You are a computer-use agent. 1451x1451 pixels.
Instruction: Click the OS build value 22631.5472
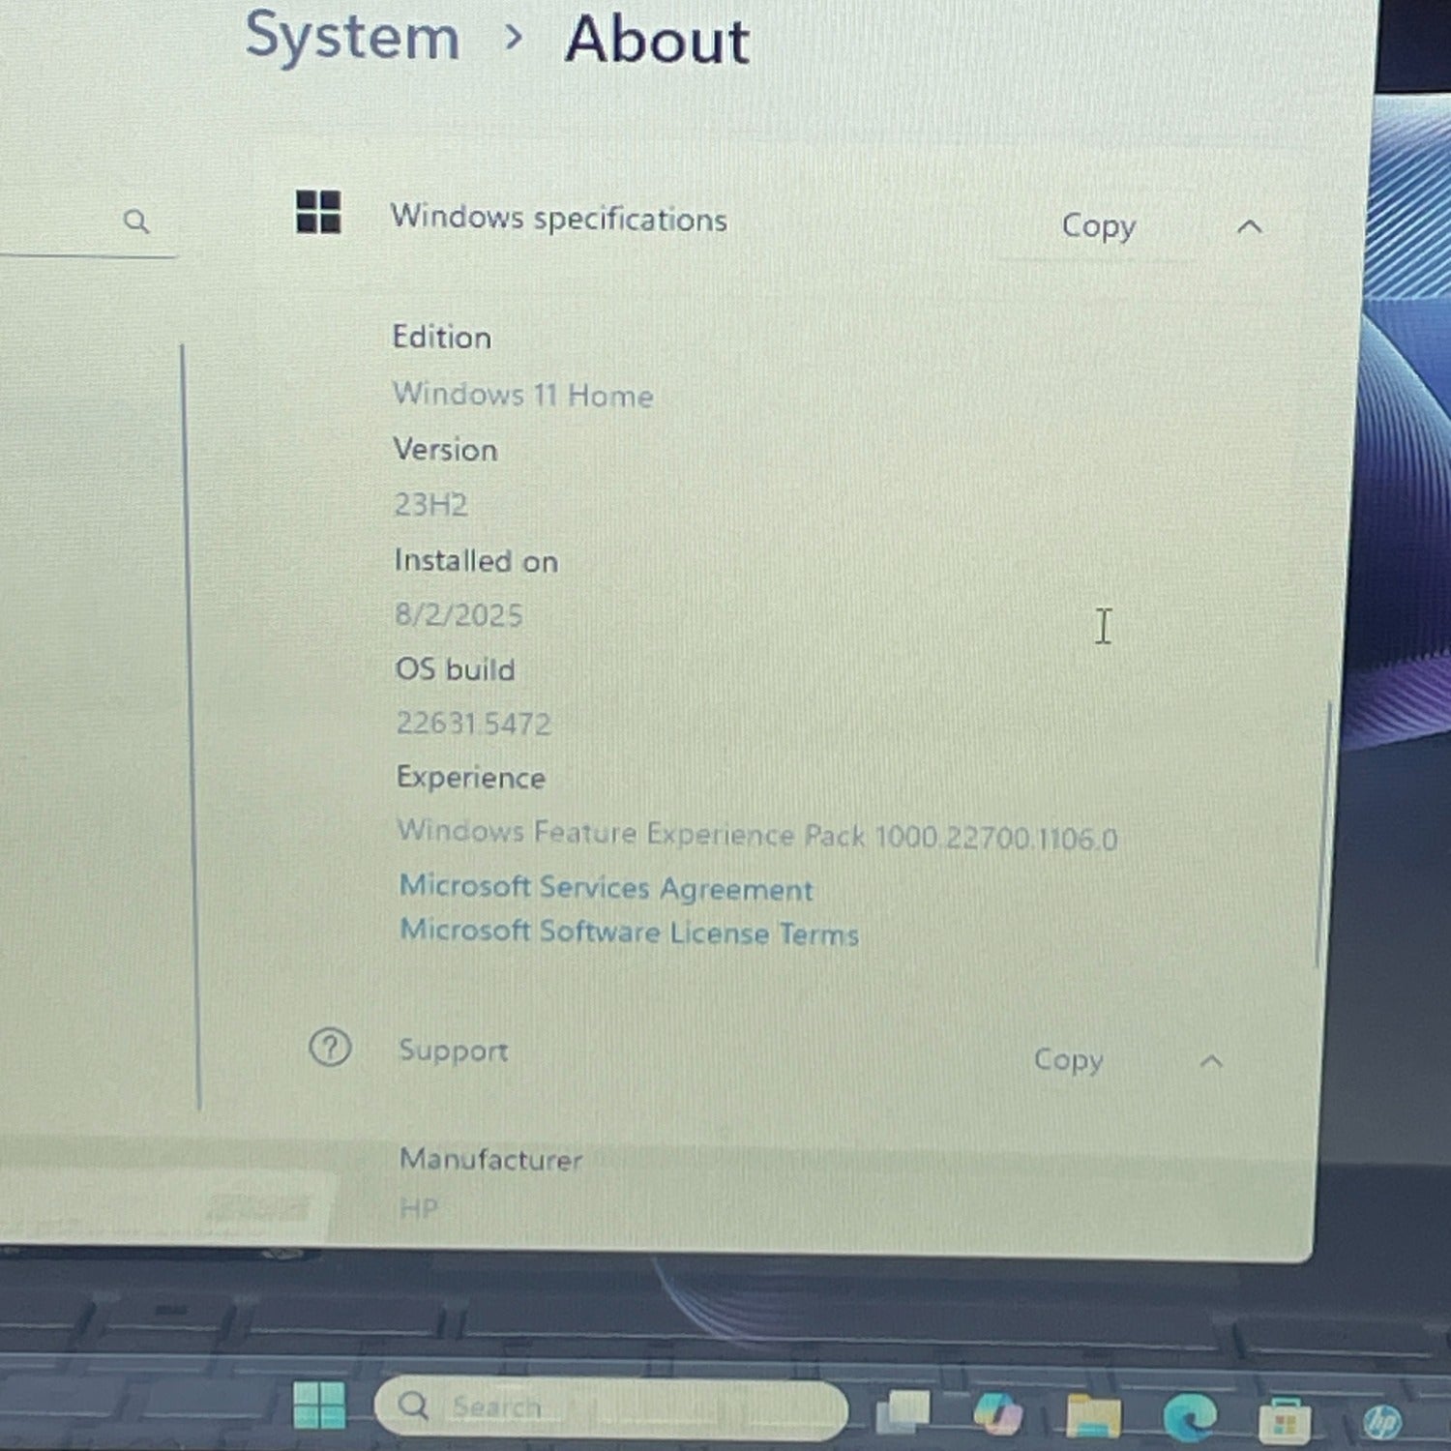(x=474, y=724)
